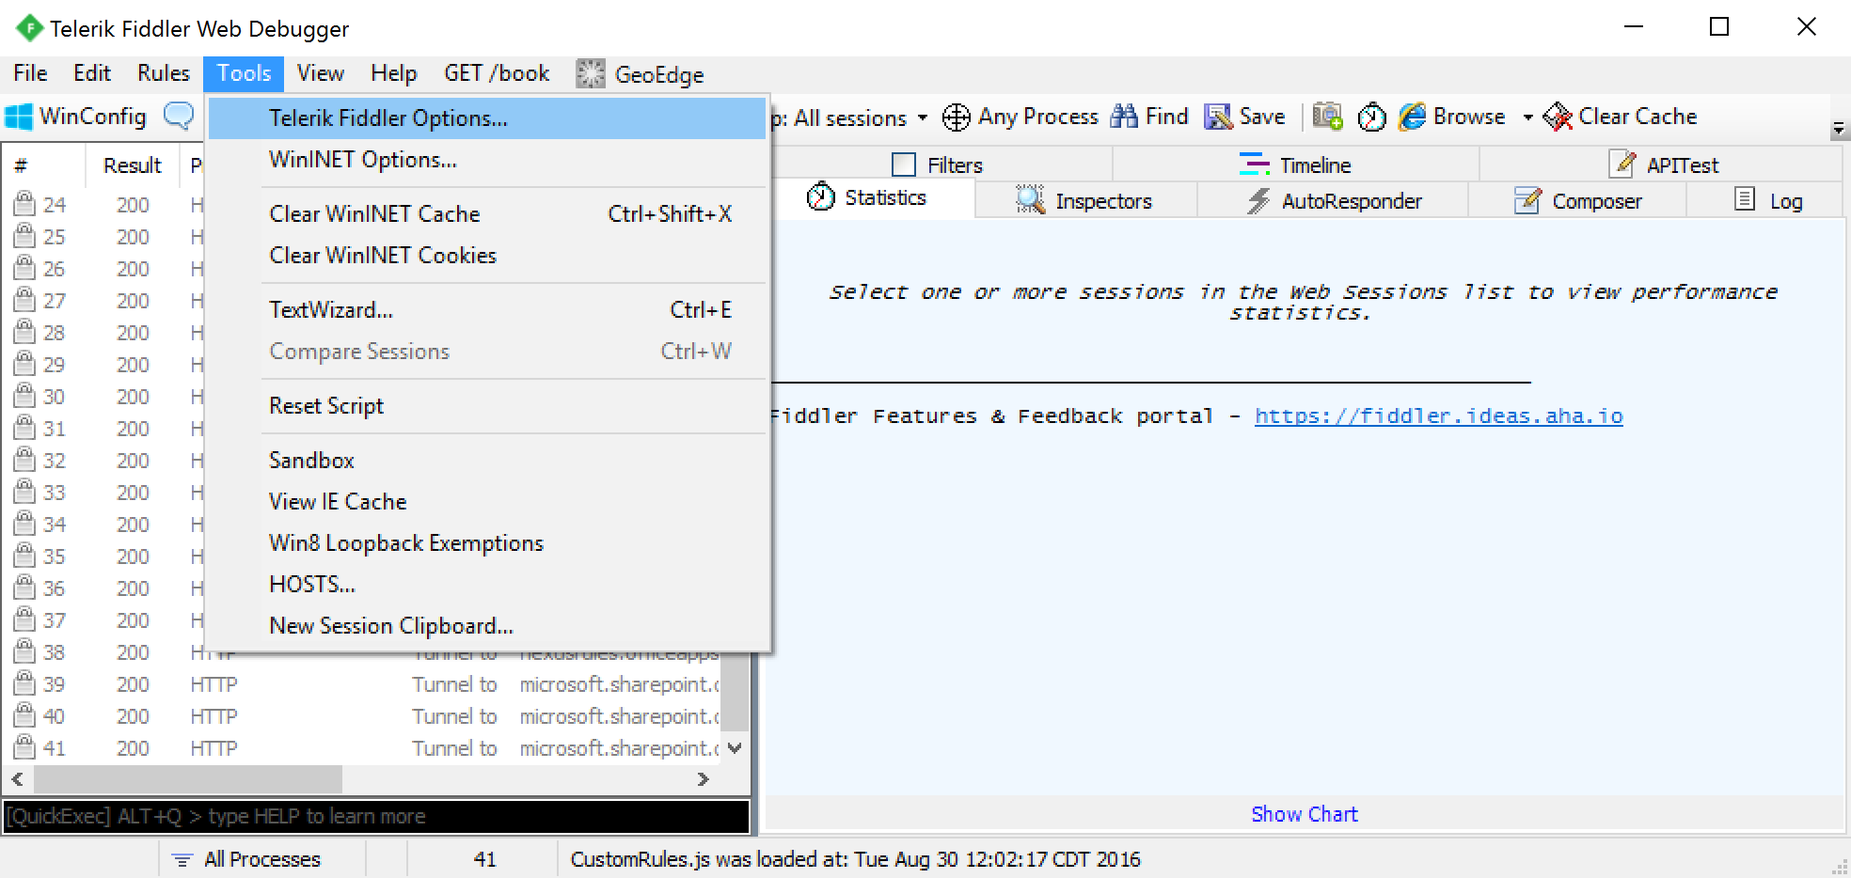Image resolution: width=1851 pixels, height=878 pixels.
Task: Click the Any Process crosshair icon
Action: 956,118
